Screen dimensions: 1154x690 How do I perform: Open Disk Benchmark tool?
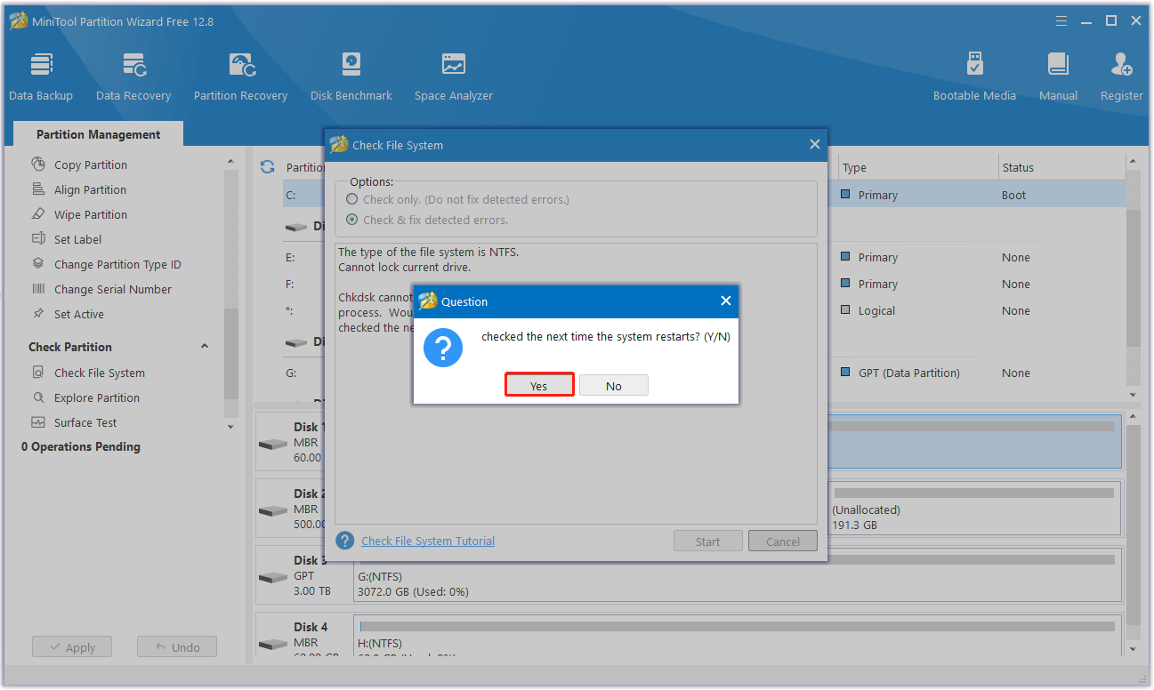click(351, 76)
